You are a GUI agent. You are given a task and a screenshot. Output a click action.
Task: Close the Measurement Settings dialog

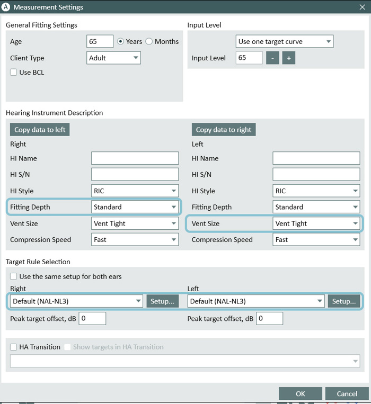click(362, 7)
